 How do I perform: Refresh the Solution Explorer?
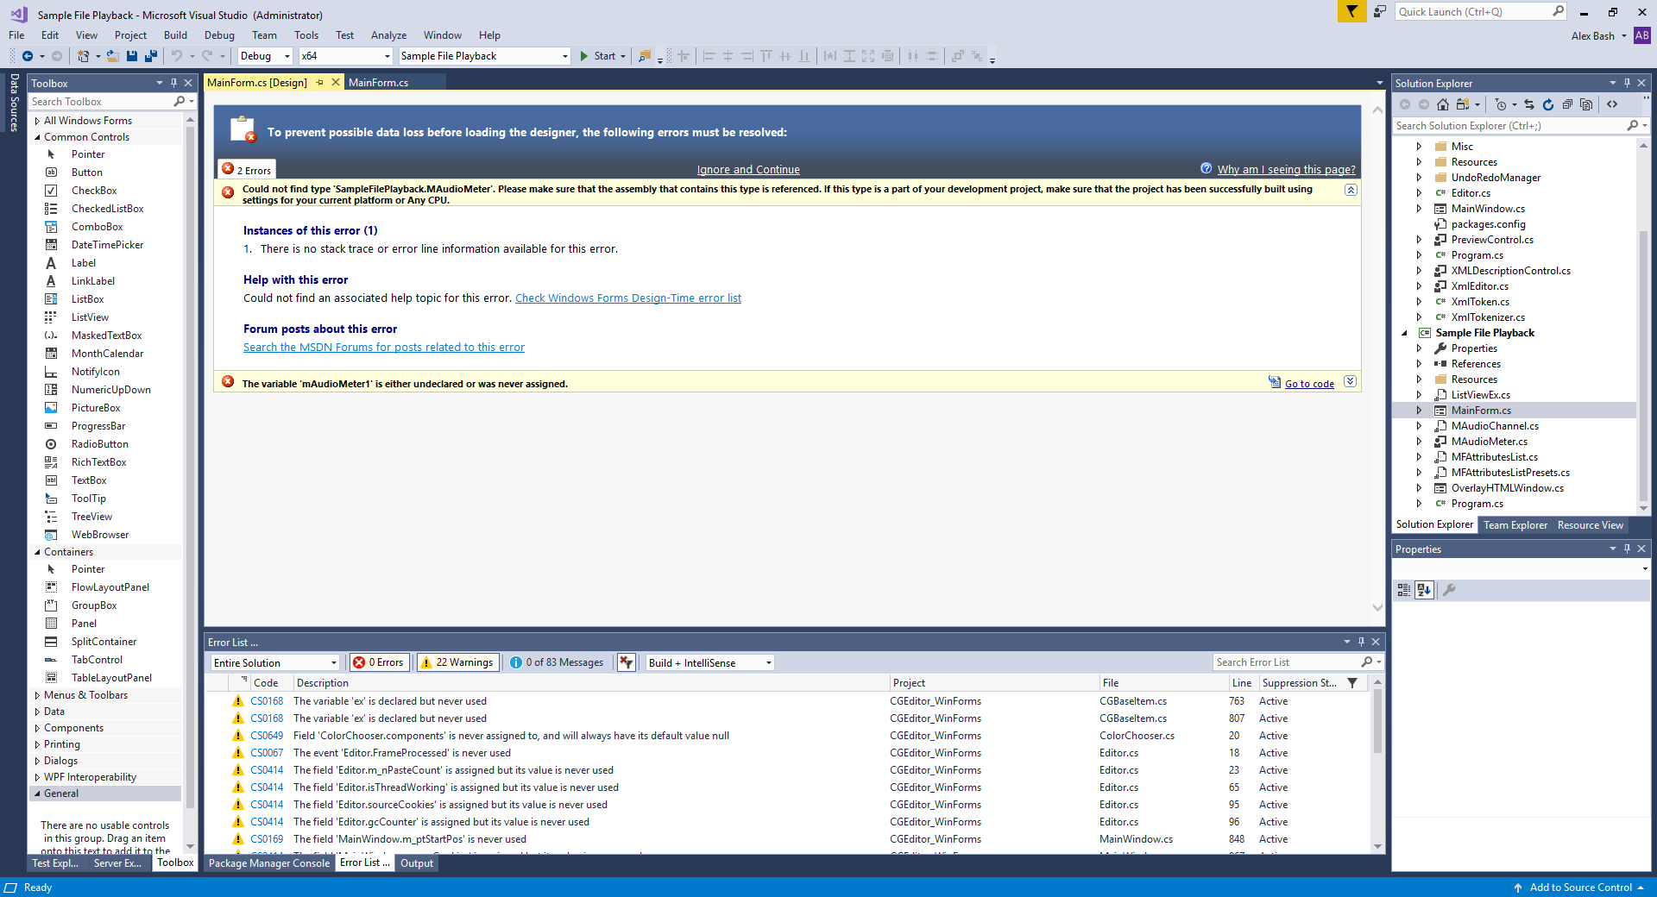click(1548, 104)
